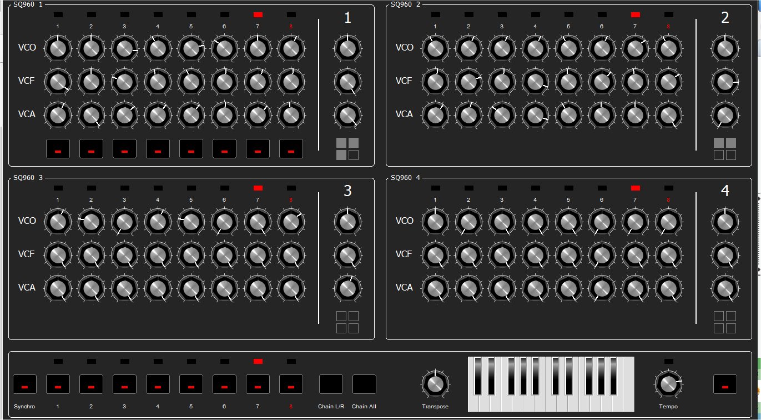Viewport: 761px width, 420px height.
Task: Enable Chain L/R mode
Action: [331, 384]
